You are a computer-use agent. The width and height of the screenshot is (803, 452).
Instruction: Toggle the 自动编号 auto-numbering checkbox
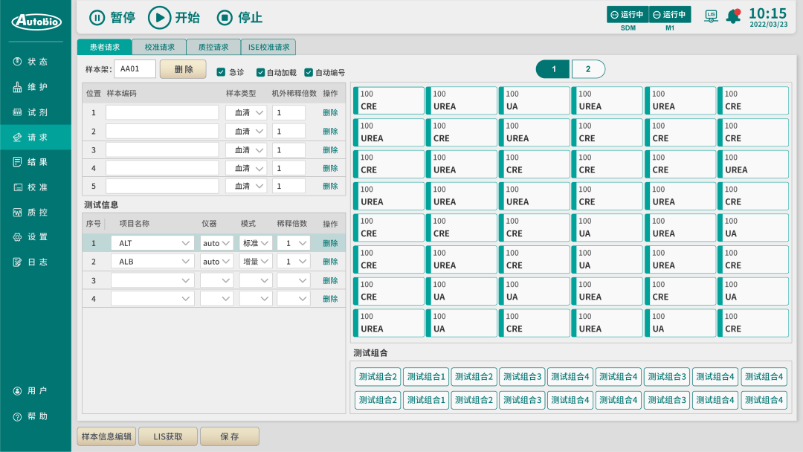click(x=309, y=72)
